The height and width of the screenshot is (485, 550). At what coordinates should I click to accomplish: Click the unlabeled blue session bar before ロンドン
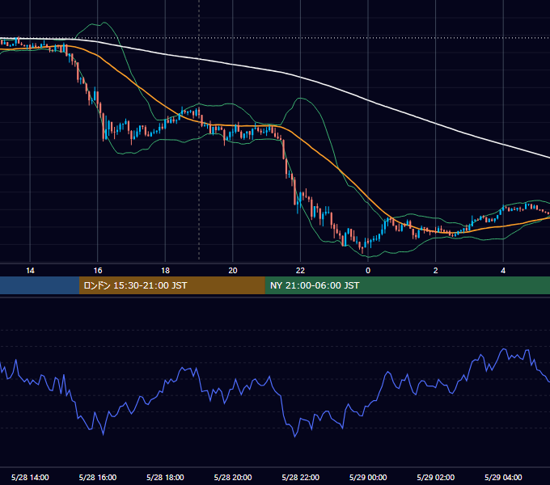[40, 285]
